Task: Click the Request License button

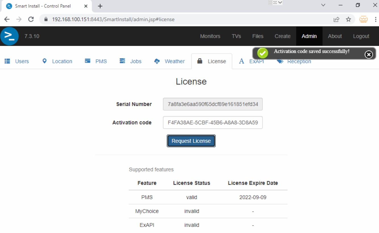Action: [x=191, y=141]
